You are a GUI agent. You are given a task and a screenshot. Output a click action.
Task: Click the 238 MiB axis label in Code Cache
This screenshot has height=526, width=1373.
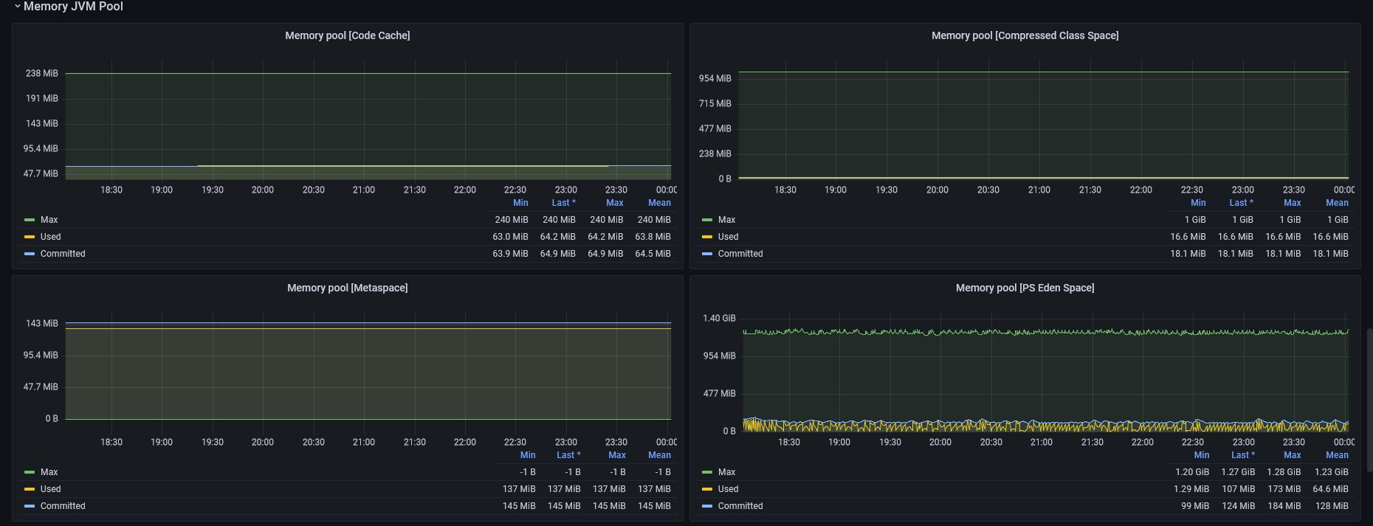coord(41,74)
